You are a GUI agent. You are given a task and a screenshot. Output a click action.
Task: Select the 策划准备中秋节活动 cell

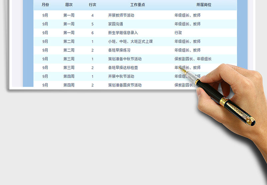[x=125, y=59]
